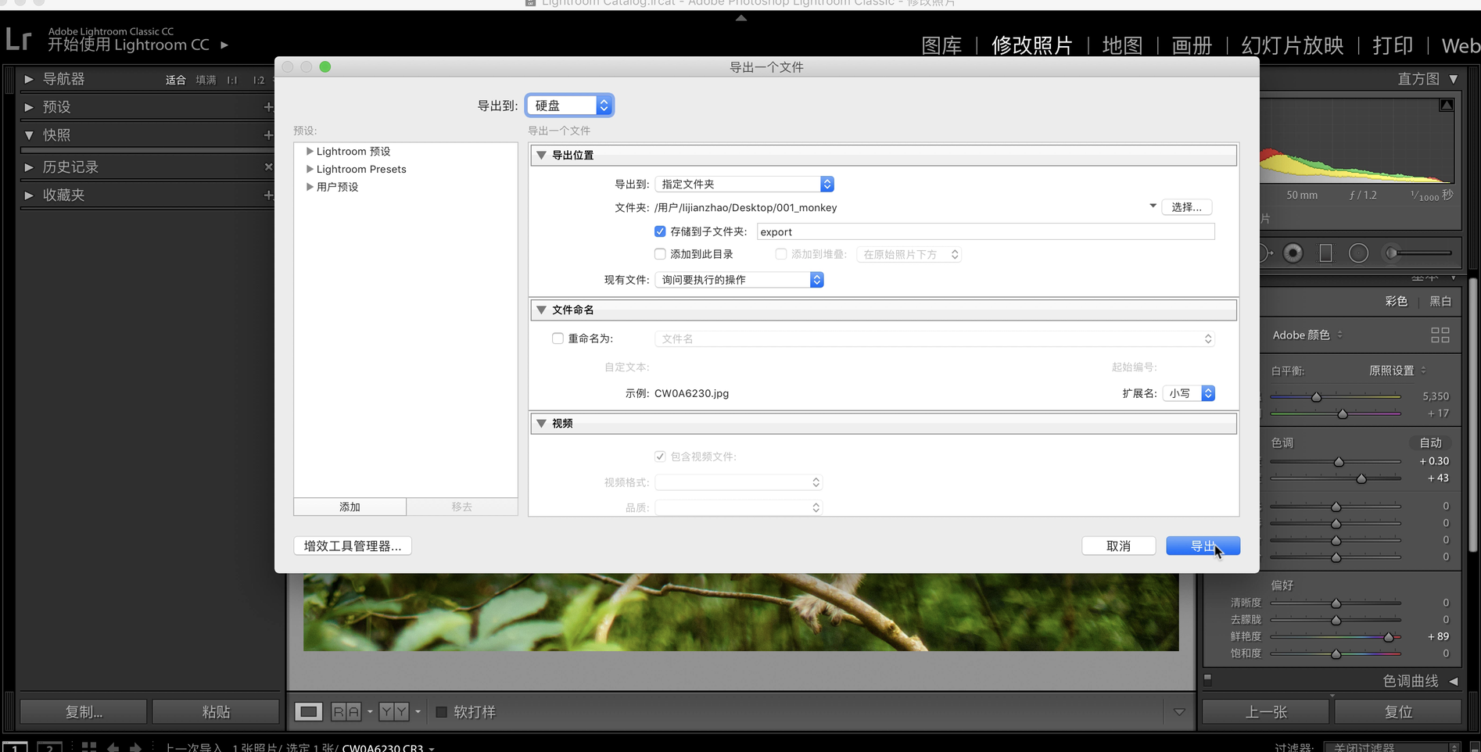Switch to the Map module
1481x752 pixels.
click(1122, 45)
